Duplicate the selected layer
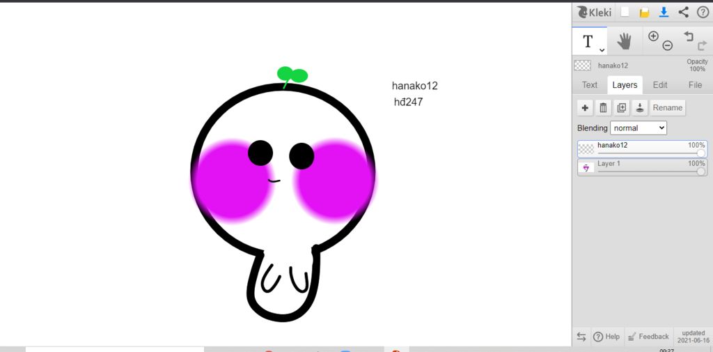This screenshot has height=352, width=713. (x=621, y=108)
